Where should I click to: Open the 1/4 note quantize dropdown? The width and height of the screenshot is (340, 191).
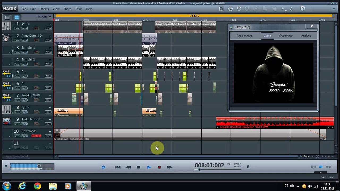click(44, 17)
